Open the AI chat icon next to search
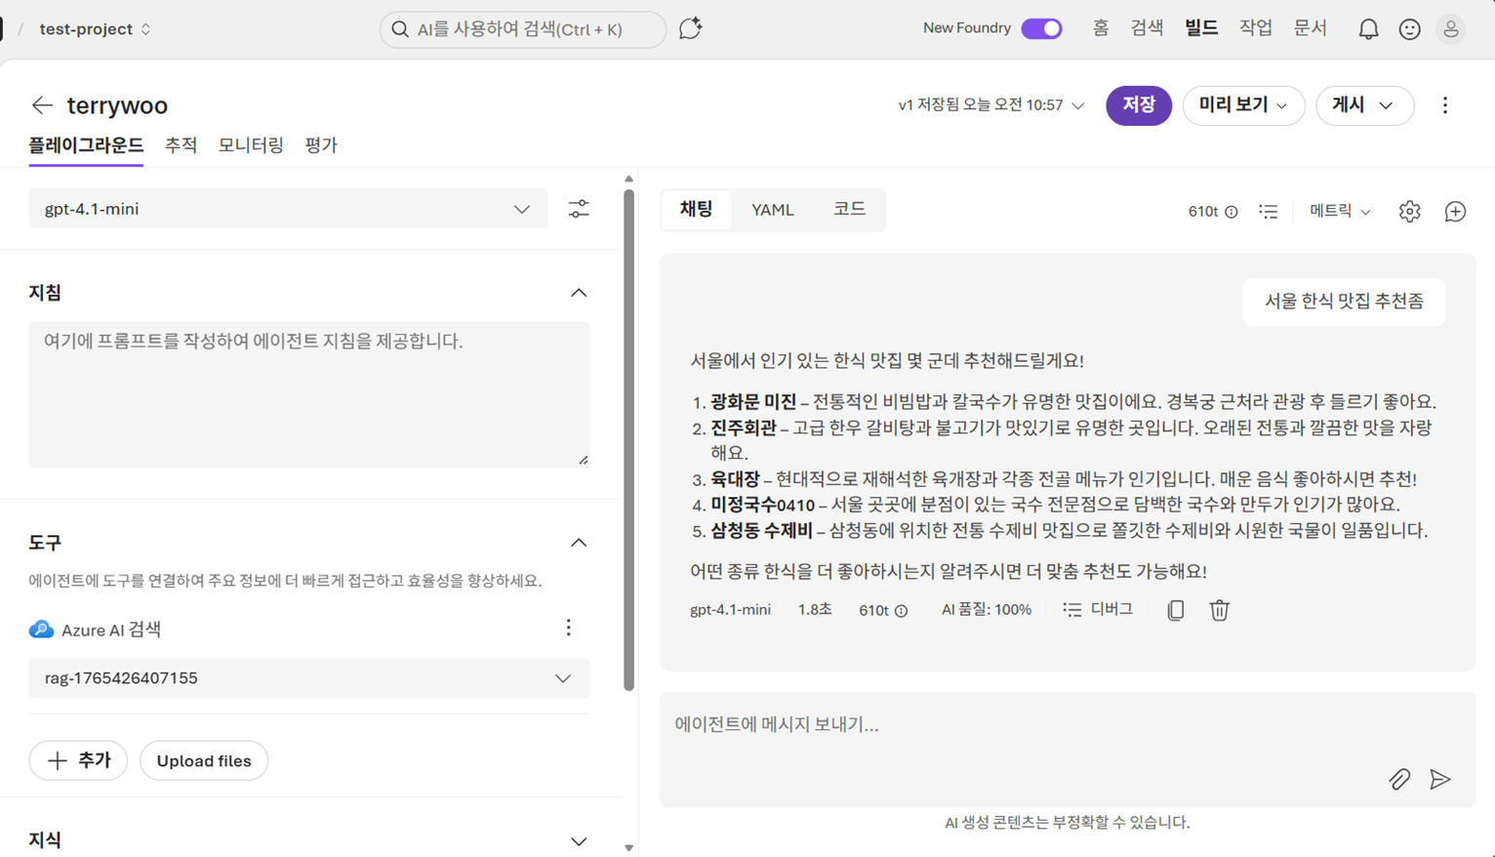Viewport: 1495px width, 857px height. coord(691,28)
